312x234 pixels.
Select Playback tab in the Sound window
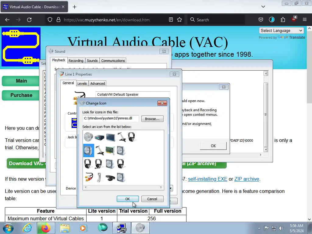pos(58,60)
